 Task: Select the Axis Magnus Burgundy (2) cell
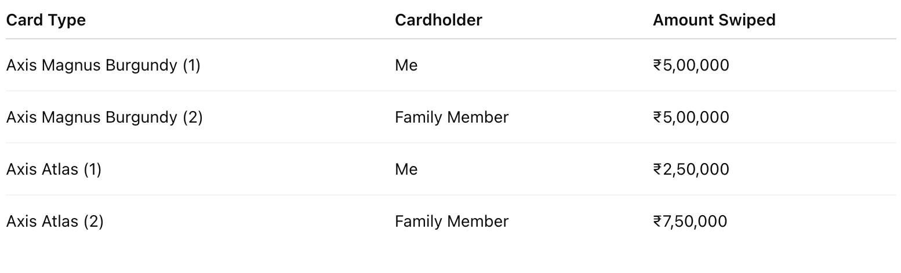click(x=104, y=117)
